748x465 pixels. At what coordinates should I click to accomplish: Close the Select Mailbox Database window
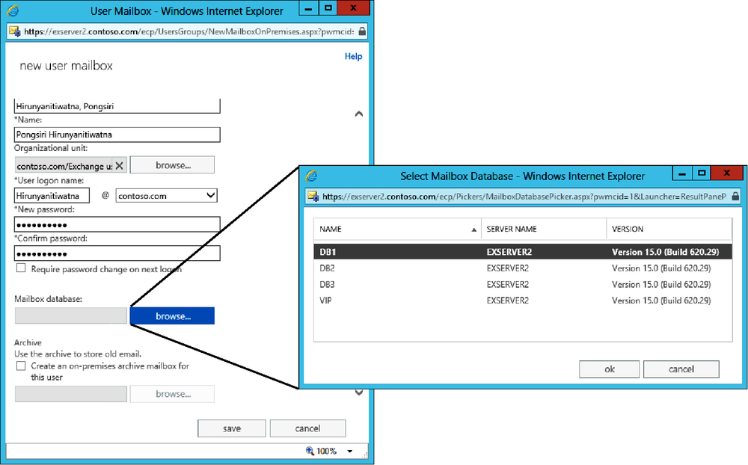pyautogui.click(x=727, y=173)
